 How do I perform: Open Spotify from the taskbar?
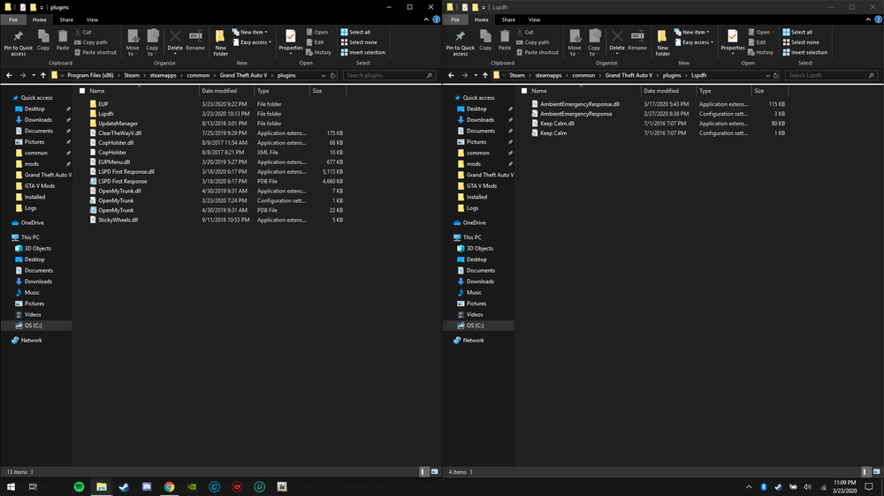[78, 486]
